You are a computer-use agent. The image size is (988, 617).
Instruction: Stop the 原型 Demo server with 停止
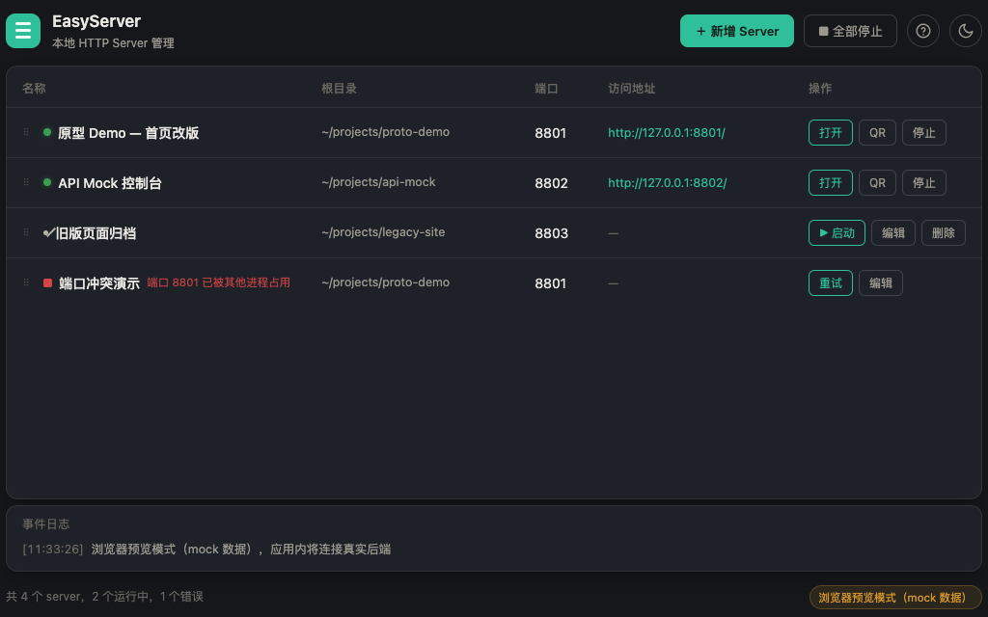(923, 132)
